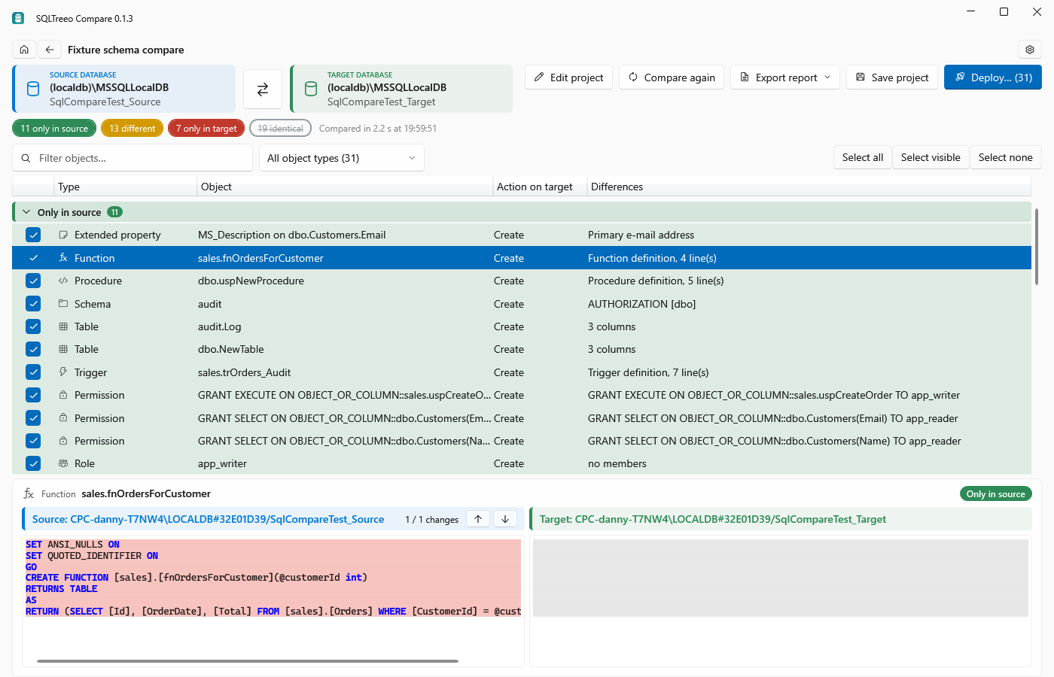Jump to next change arrow
Image resolution: width=1054 pixels, height=677 pixels.
(505, 519)
